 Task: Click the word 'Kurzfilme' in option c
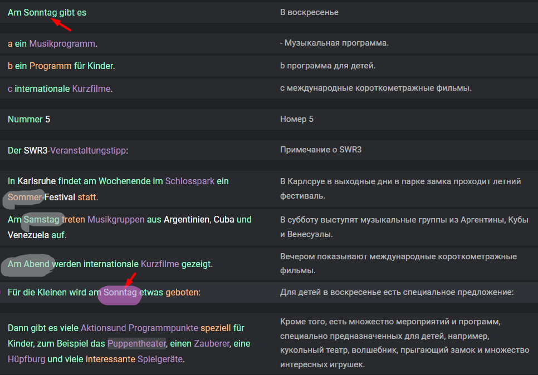[x=91, y=89]
